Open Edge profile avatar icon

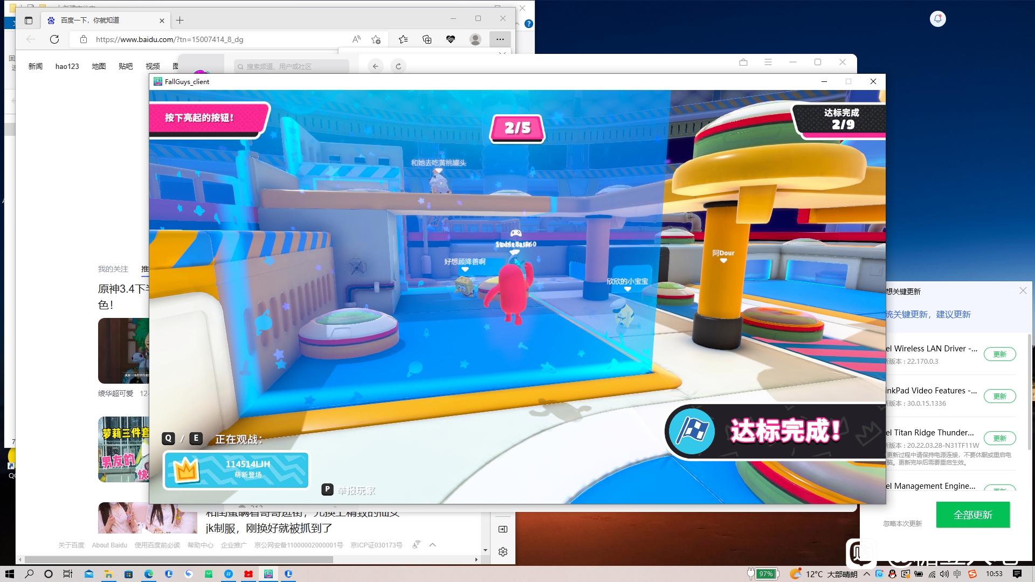(x=475, y=39)
